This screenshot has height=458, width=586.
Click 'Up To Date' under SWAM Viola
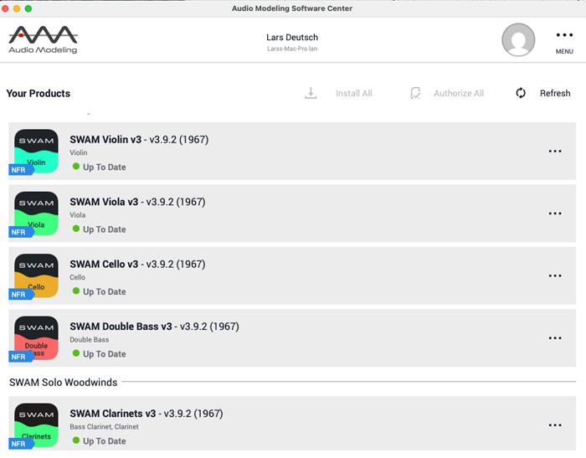[105, 229]
